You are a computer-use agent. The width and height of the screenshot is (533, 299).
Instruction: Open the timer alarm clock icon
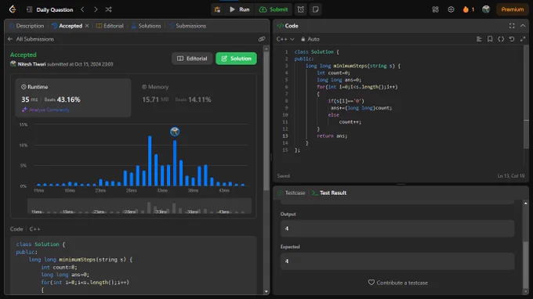coord(301,9)
